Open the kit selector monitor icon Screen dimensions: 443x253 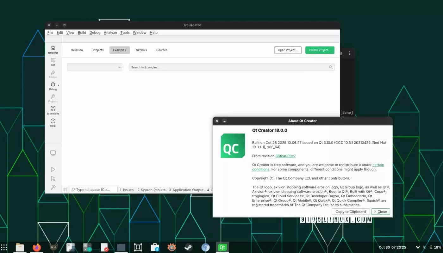(x=53, y=153)
